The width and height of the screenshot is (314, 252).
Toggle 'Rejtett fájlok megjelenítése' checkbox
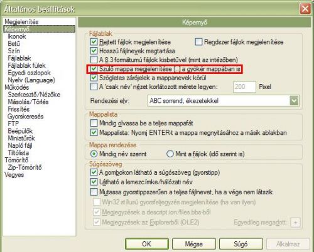(x=94, y=42)
